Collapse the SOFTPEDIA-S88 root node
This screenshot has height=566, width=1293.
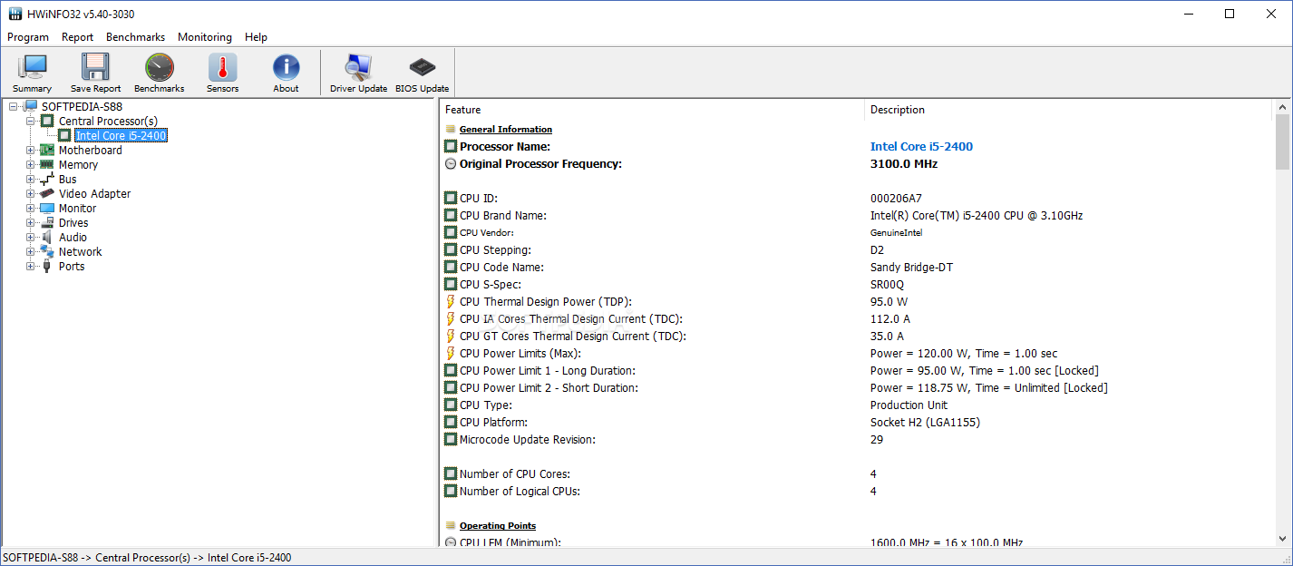pyautogui.click(x=13, y=106)
